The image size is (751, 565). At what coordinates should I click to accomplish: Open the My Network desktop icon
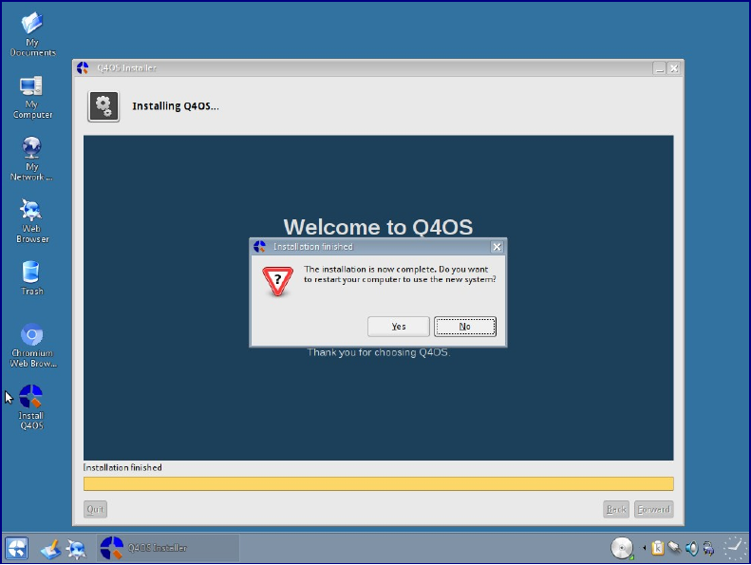[x=31, y=160]
